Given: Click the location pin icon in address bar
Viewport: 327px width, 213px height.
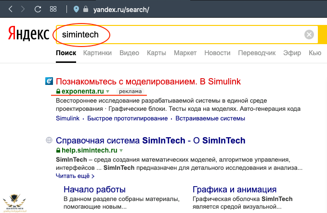Looking at the screenshot, I should coord(76,9).
